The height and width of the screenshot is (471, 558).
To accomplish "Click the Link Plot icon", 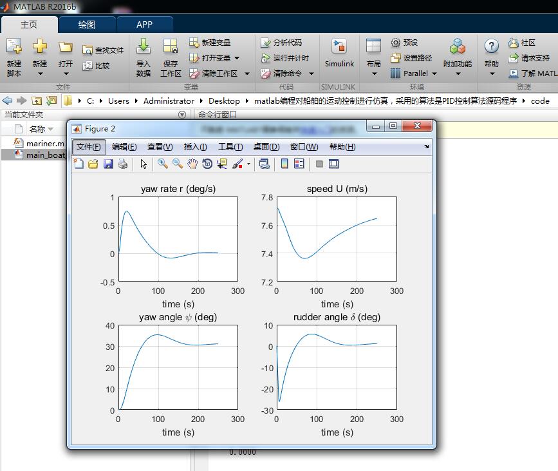I will coord(265,164).
